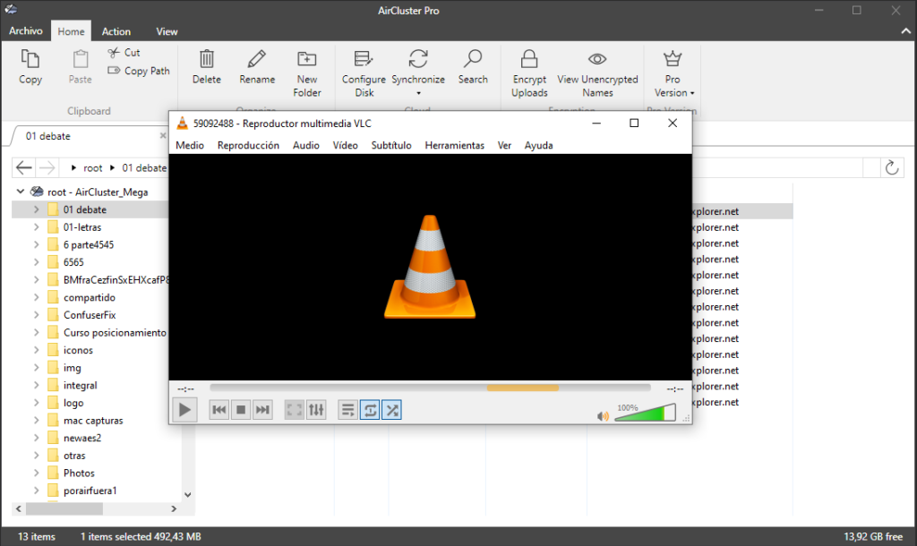Open VLC Ayuda menu
Viewport: 917px width, 546px height.
[538, 145]
